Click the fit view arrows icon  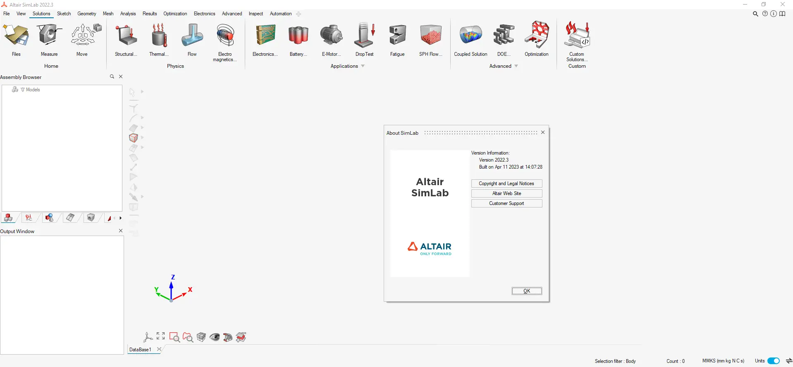(161, 336)
